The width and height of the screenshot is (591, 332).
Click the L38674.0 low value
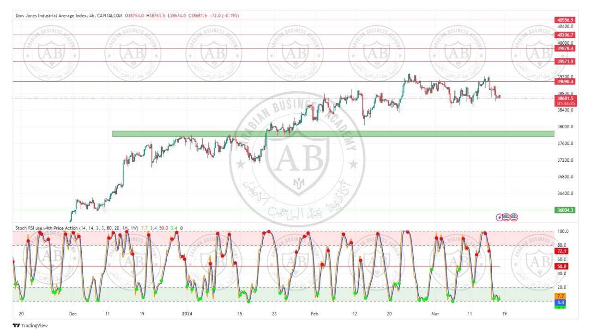click(176, 15)
